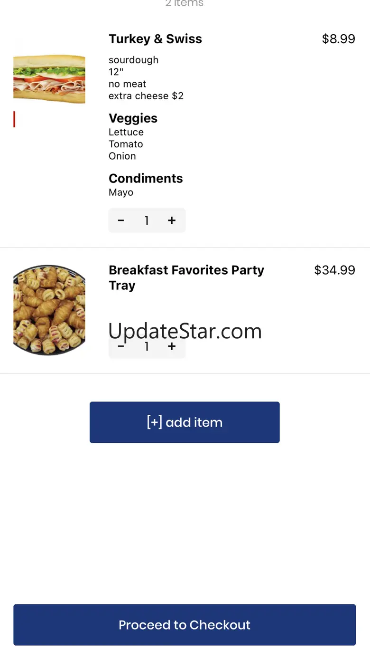This screenshot has height=659, width=370.
Task: Tap the Breakfast party tray image
Action: (49, 310)
